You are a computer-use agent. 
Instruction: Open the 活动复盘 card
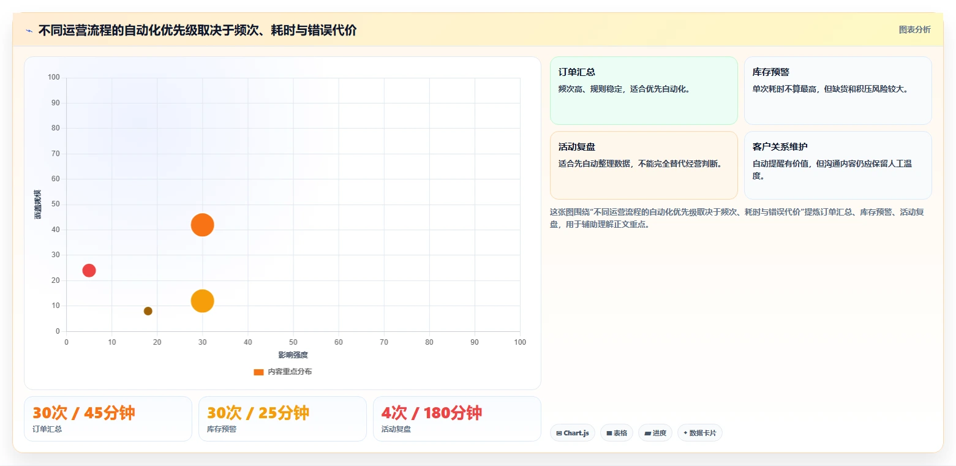[644, 165]
